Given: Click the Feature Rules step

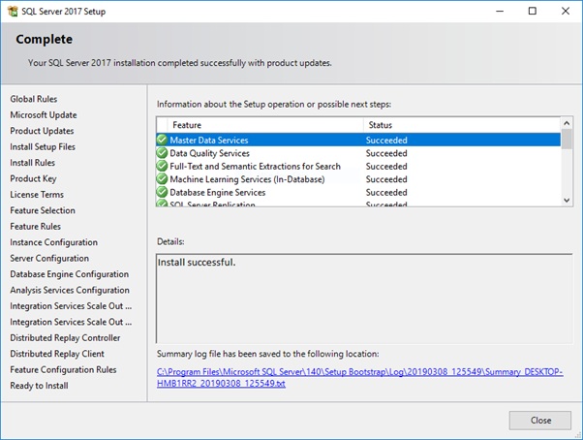Looking at the screenshot, I should 35,227.
